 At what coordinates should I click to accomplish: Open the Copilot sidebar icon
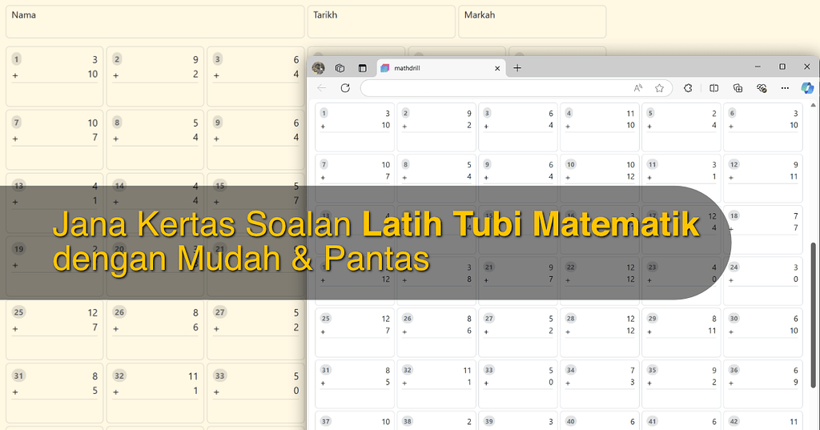807,88
